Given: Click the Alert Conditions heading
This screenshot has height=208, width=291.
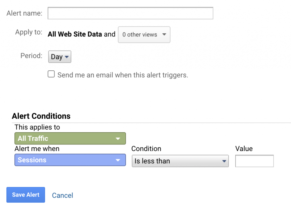Looking at the screenshot, I should pyautogui.click(x=41, y=116).
